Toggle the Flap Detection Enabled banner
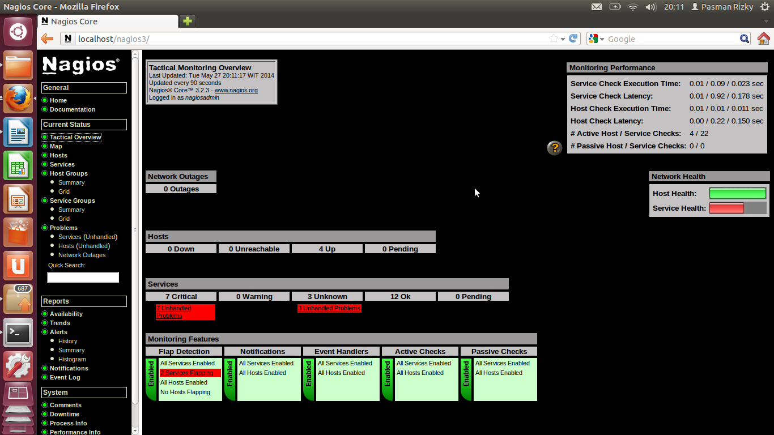Viewport: 774px width, 435px height. [151, 378]
